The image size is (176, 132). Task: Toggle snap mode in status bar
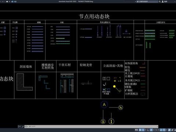click(x=143, y=130)
